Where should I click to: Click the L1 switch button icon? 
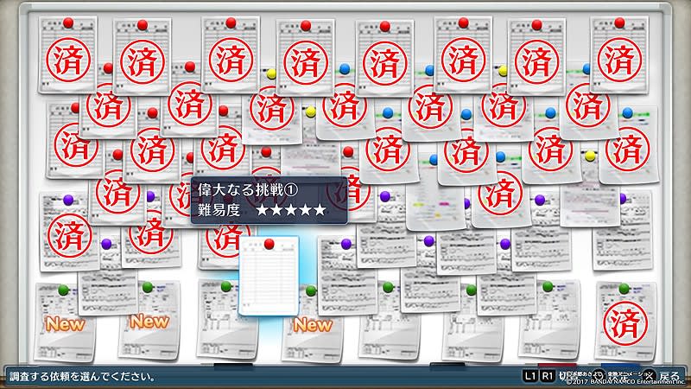coord(530,376)
